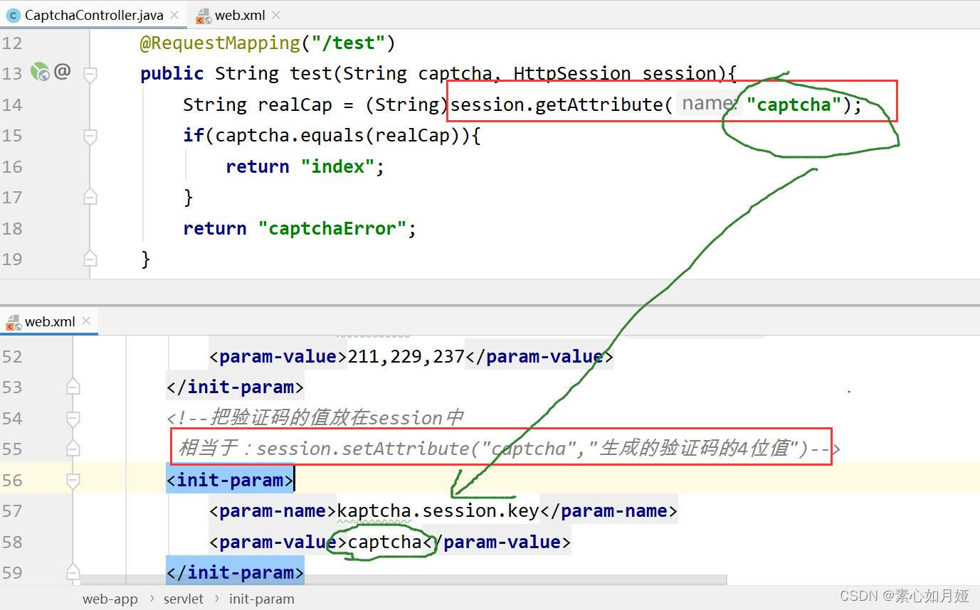Click the opening init-param tag on line 56
This screenshot has height=610, width=980.
pyautogui.click(x=230, y=481)
